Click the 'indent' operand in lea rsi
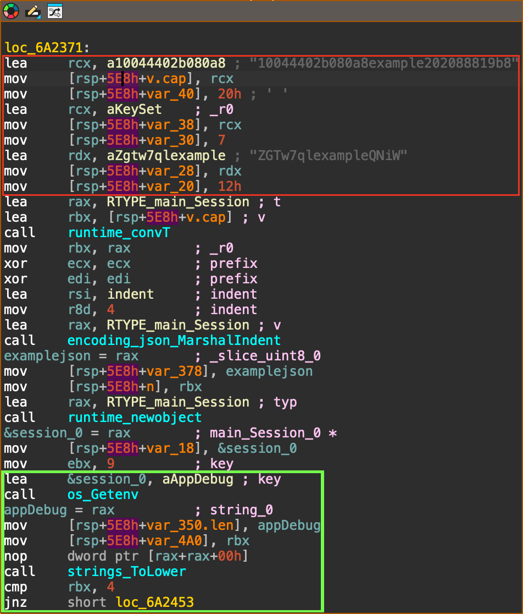This screenshot has width=523, height=614. tap(130, 294)
